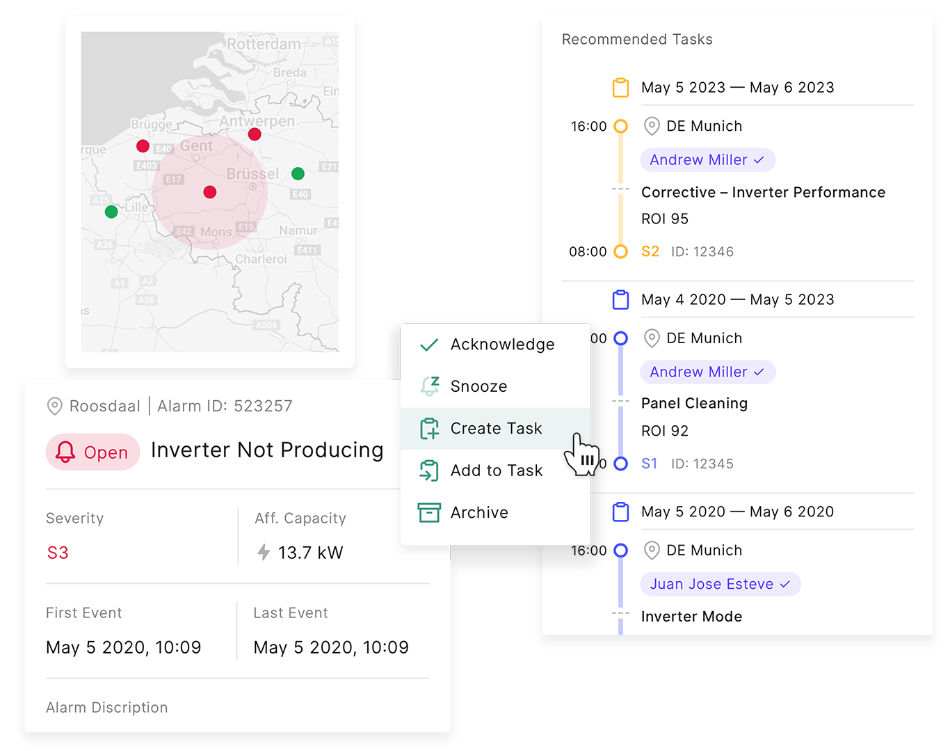
Task: Click the Open alarm status badge
Action: (x=93, y=452)
